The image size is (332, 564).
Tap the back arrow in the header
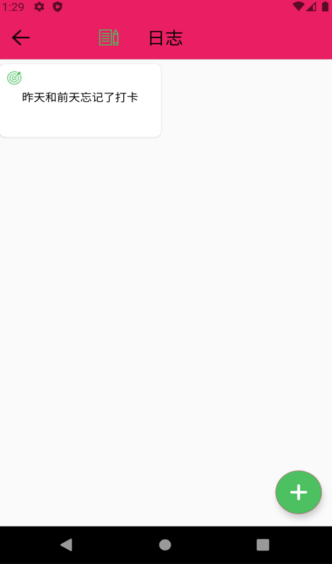pos(21,38)
